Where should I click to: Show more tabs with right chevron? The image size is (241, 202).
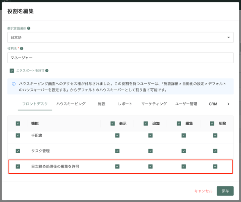tap(228, 104)
